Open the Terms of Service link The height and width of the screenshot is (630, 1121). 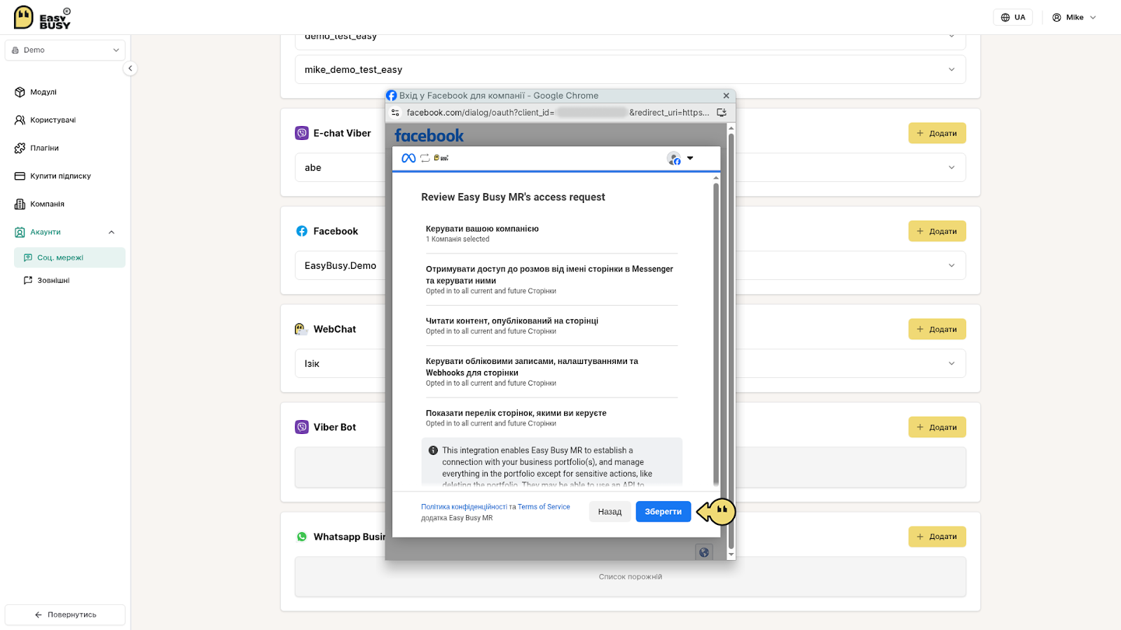tap(544, 507)
